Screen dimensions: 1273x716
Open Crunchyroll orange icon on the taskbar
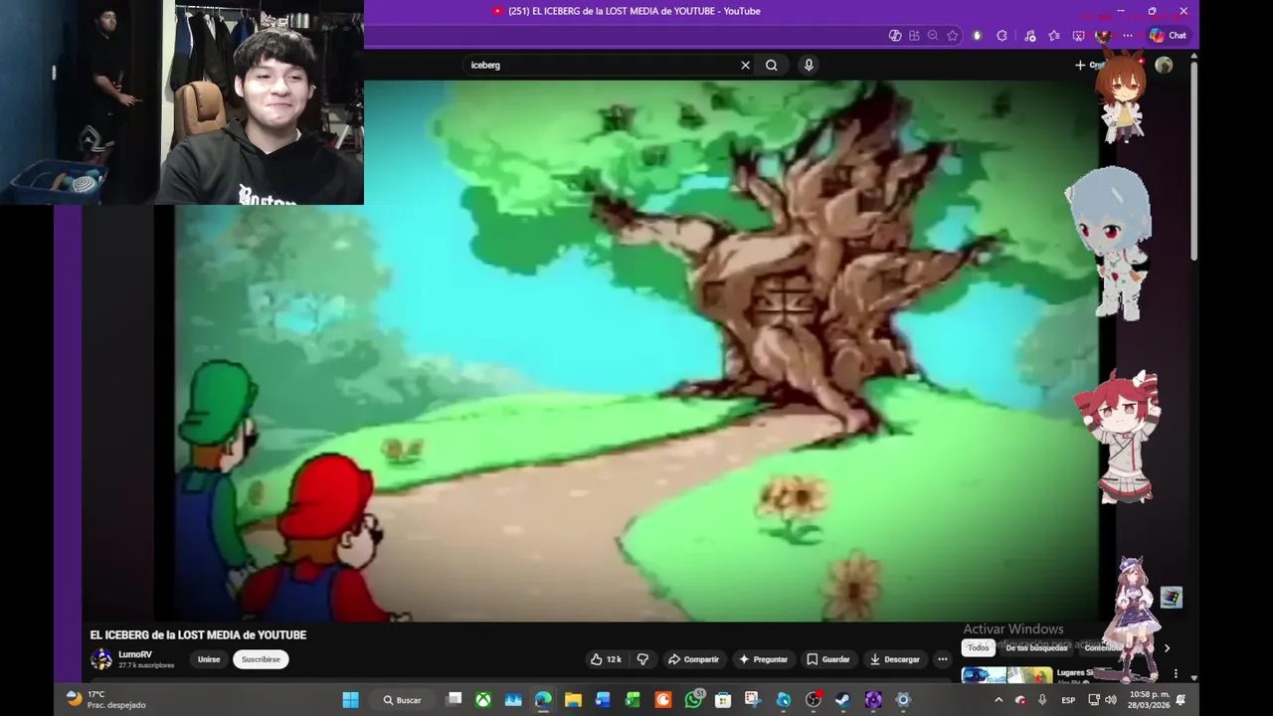[x=662, y=700]
